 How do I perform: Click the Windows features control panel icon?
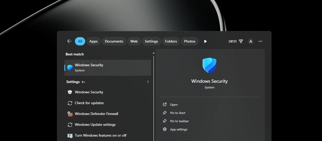click(x=70, y=136)
